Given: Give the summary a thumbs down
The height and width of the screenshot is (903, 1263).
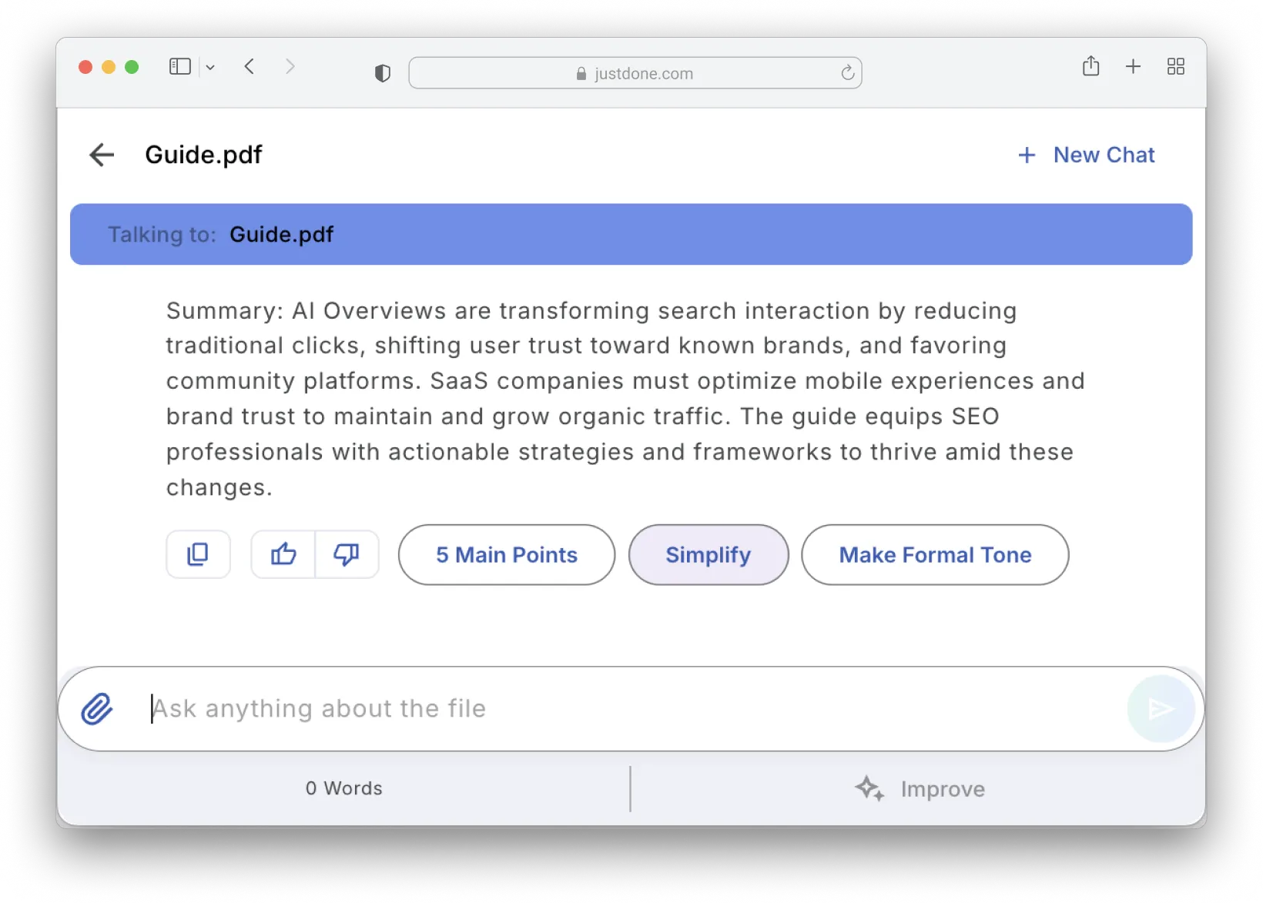Looking at the screenshot, I should coord(347,554).
